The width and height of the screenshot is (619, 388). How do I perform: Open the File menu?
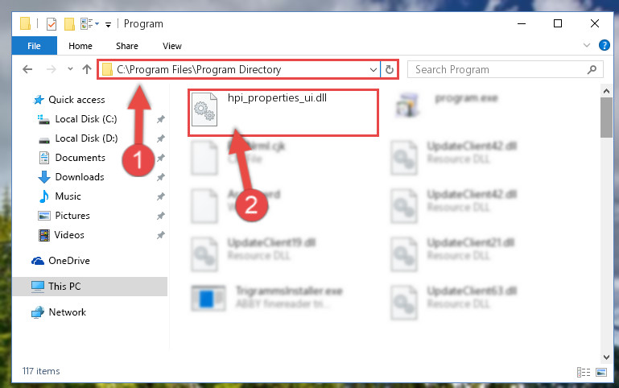pyautogui.click(x=35, y=46)
